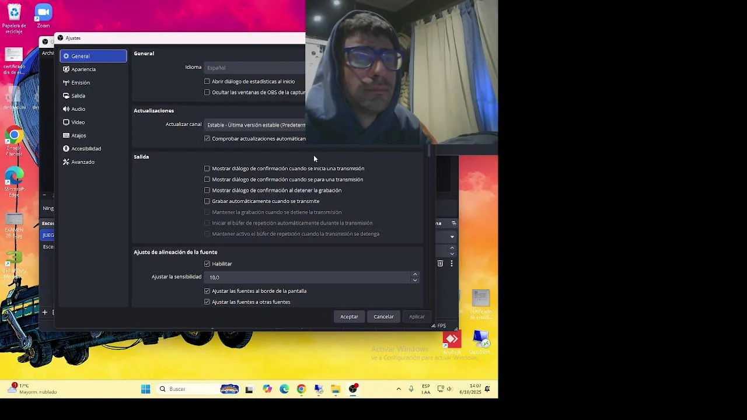Open the AnyDesk desktop shortcut
747x420 pixels.
452,343
